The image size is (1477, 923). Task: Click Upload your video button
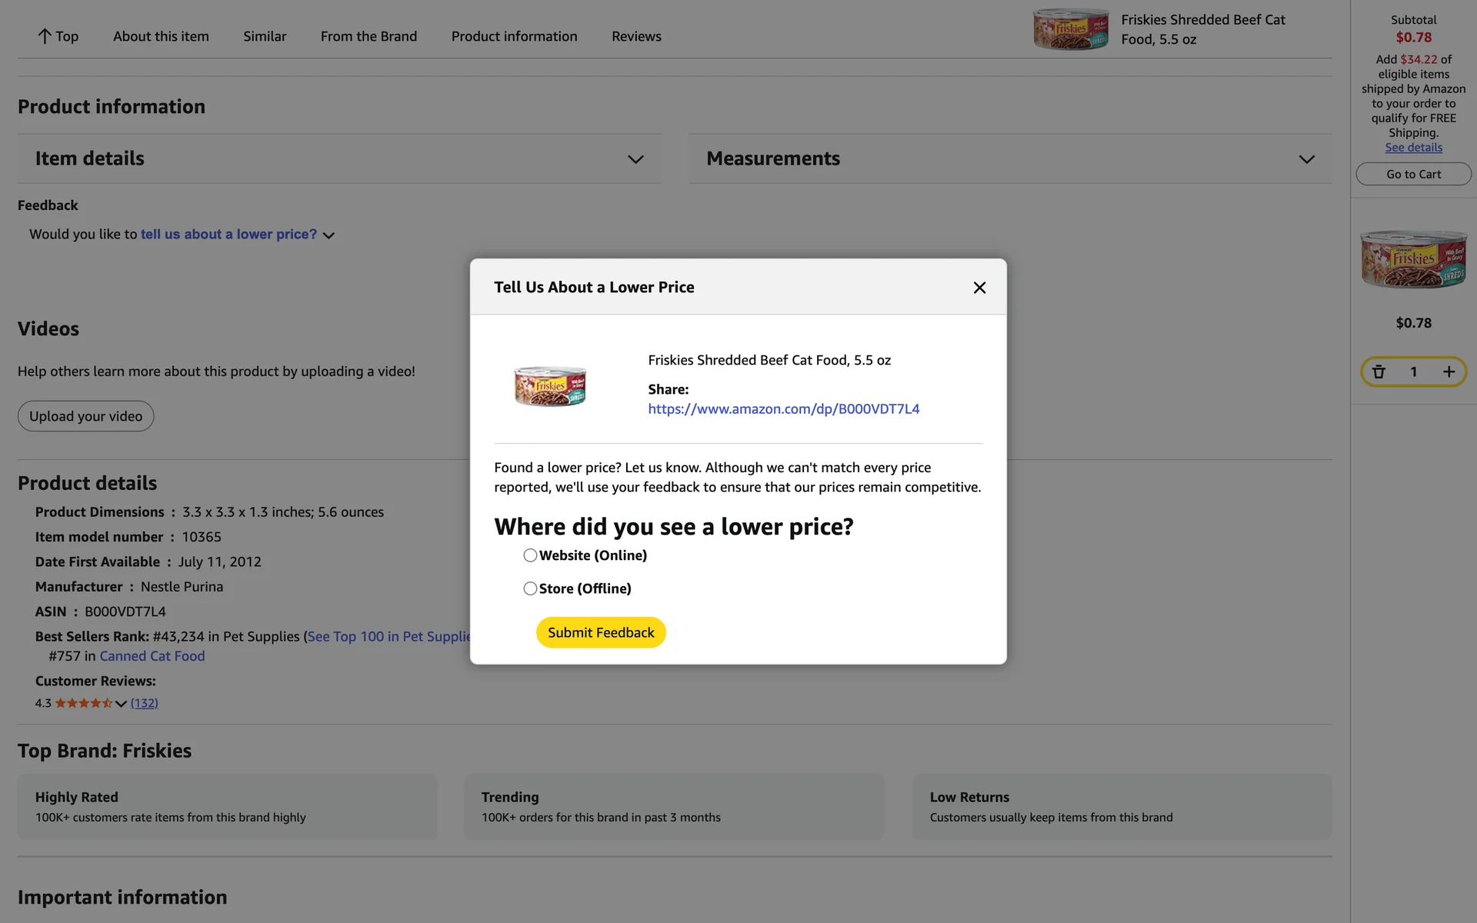point(85,416)
